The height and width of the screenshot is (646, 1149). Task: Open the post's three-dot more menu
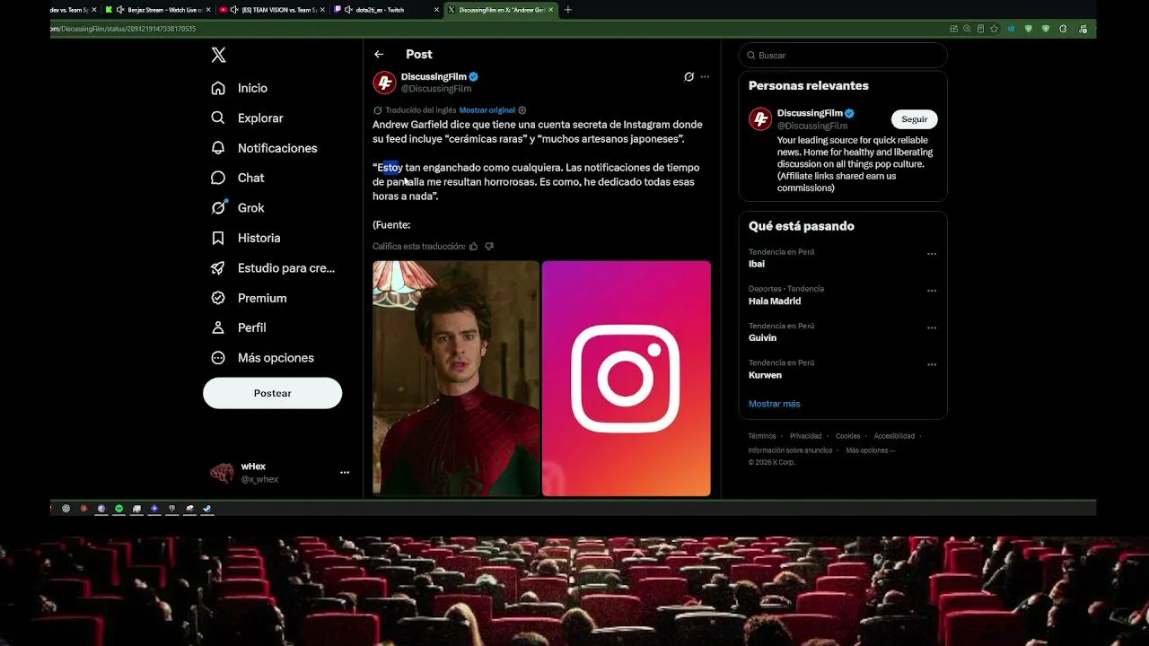[705, 77]
